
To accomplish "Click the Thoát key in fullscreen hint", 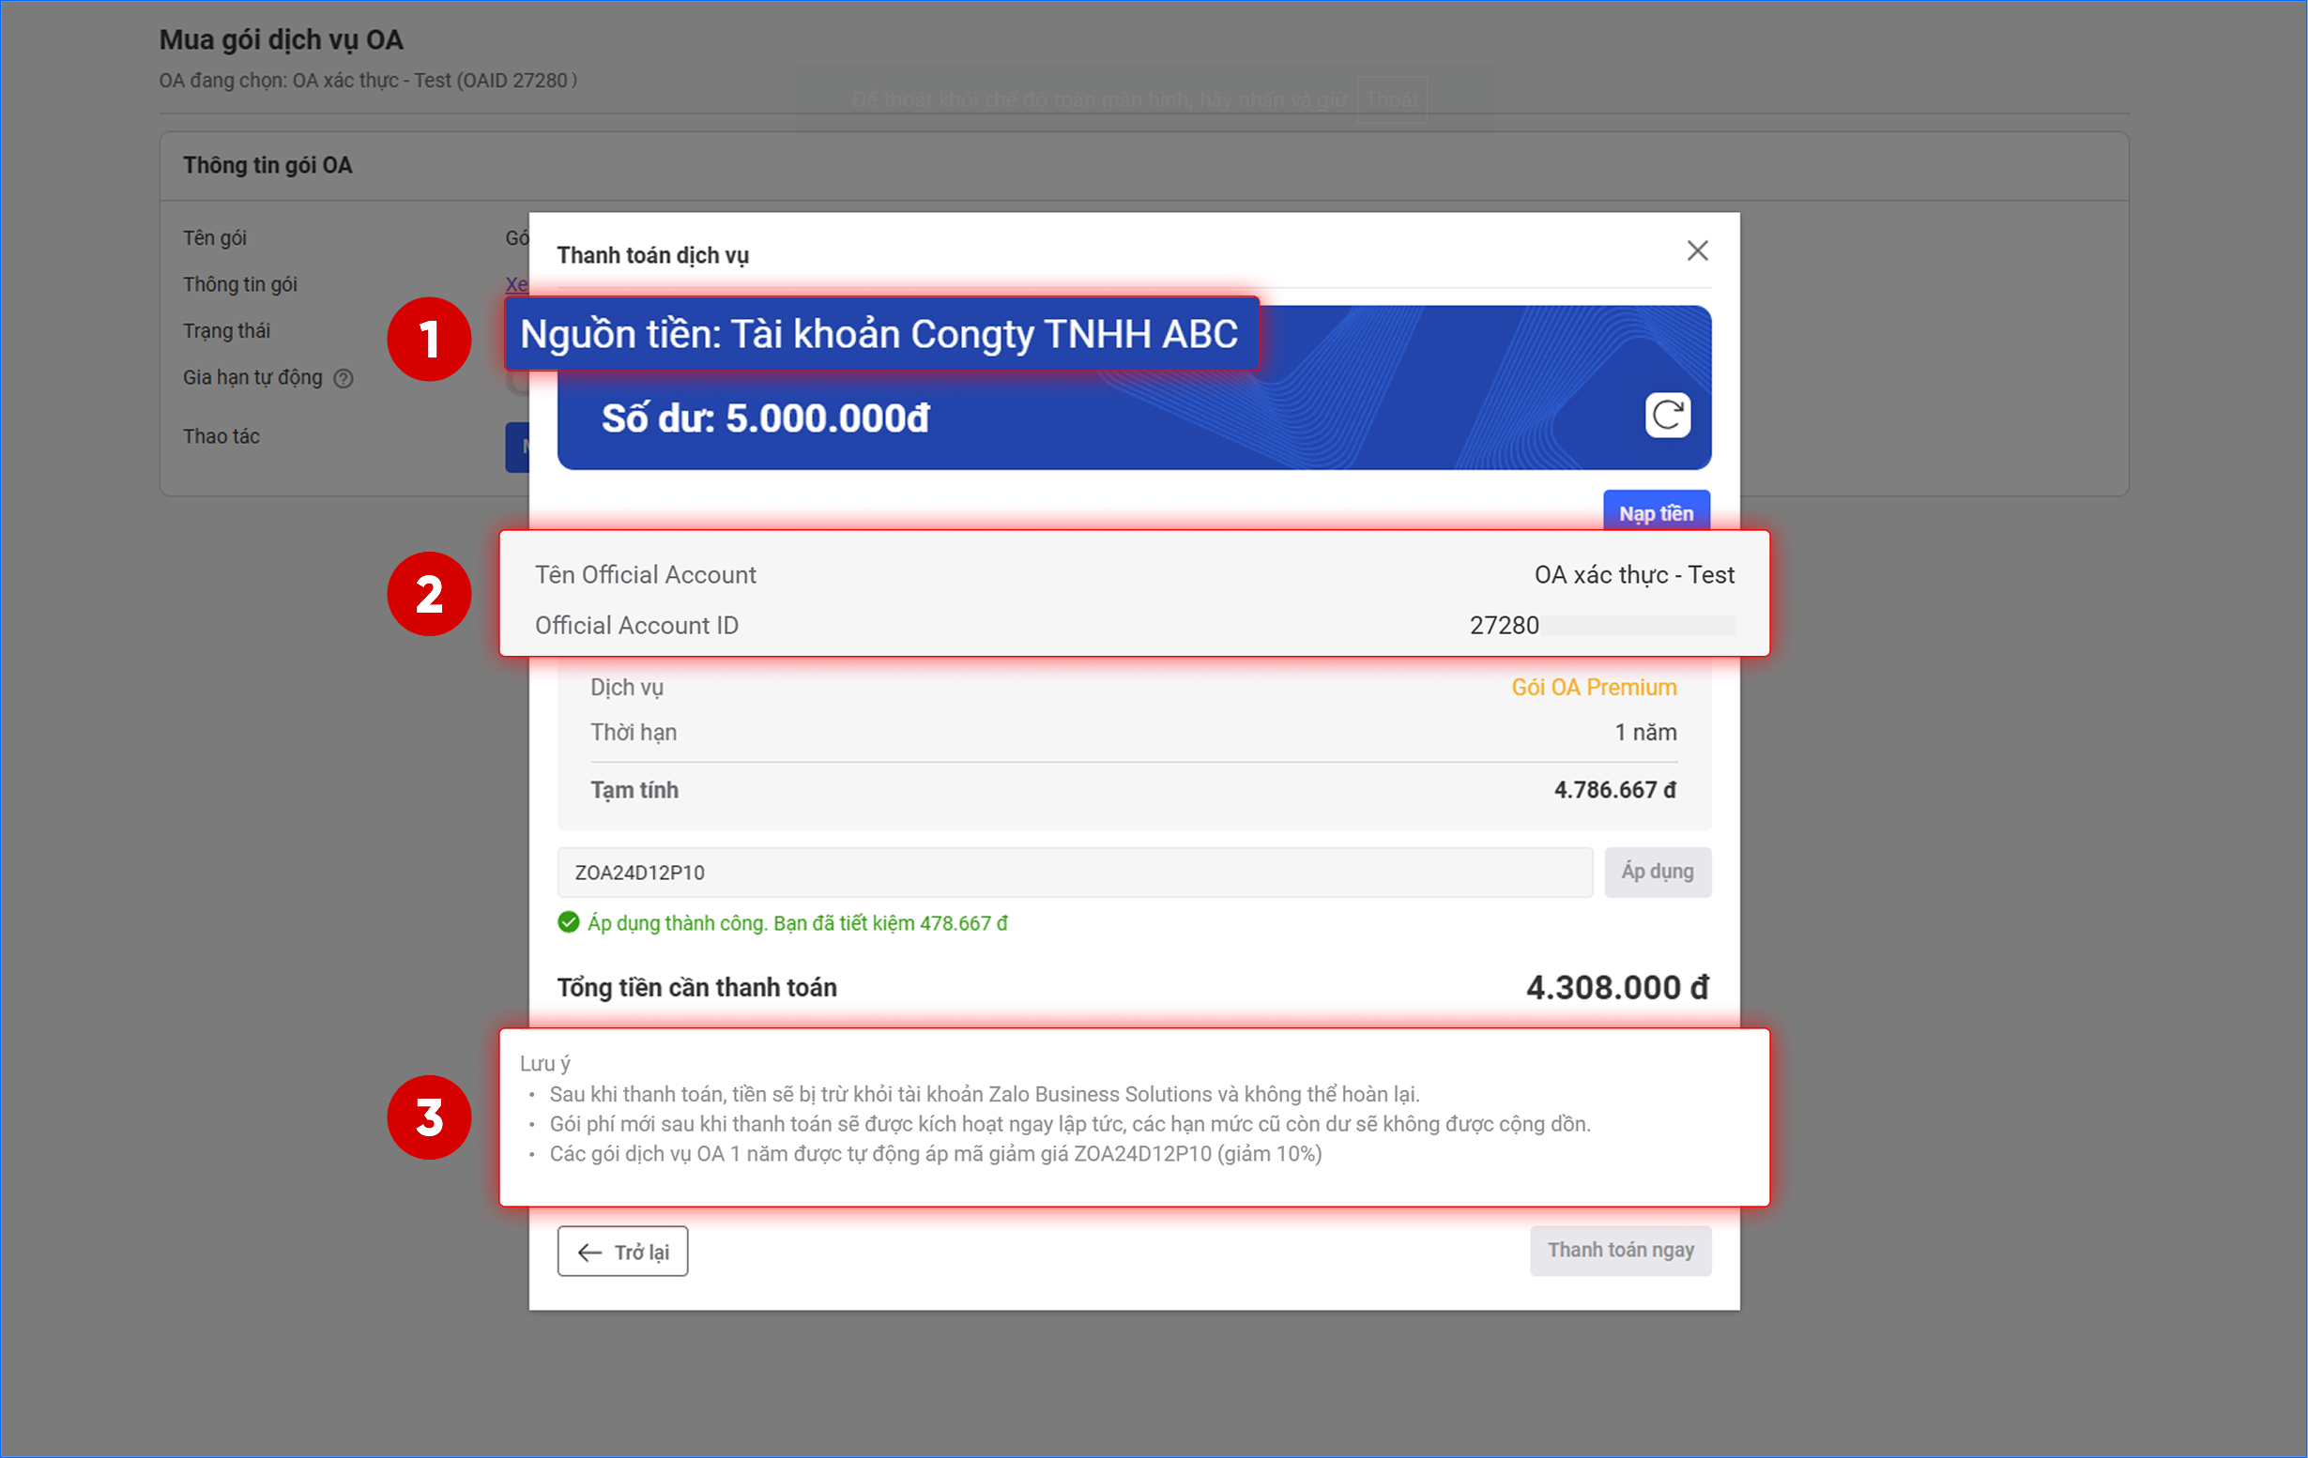I will pos(1392,99).
